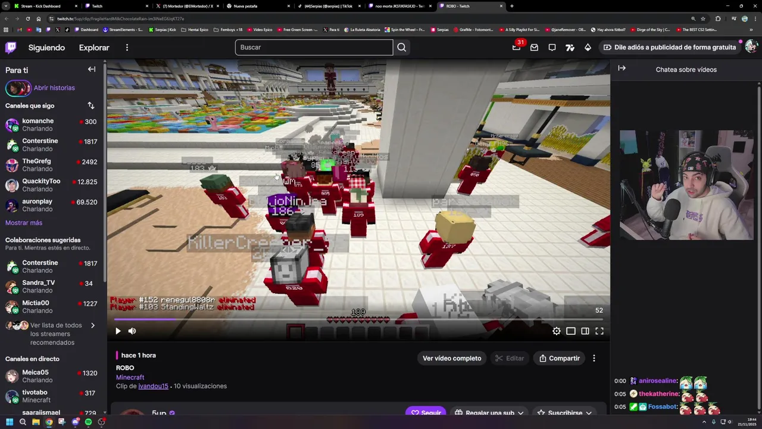Open video settings gear

557,331
